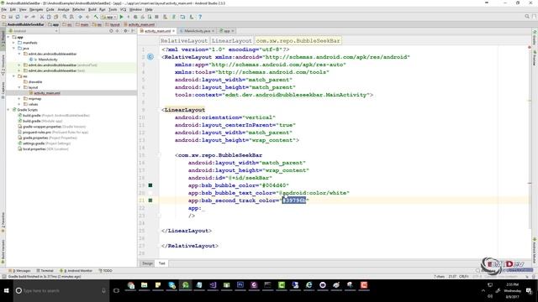
Task: Switch to the Design tab
Action: 147,263
